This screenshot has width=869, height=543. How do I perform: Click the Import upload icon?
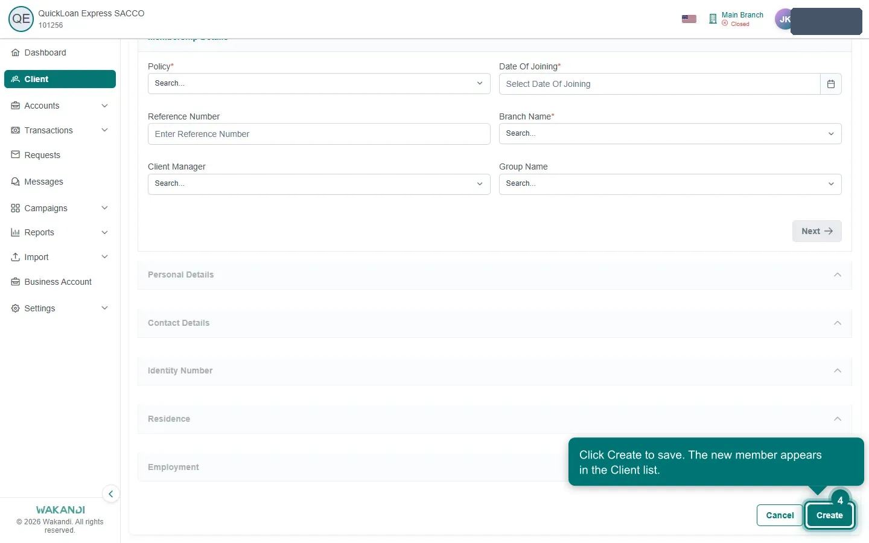[16, 257]
